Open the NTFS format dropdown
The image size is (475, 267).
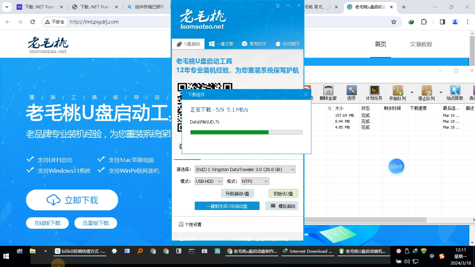pyautogui.click(x=255, y=181)
